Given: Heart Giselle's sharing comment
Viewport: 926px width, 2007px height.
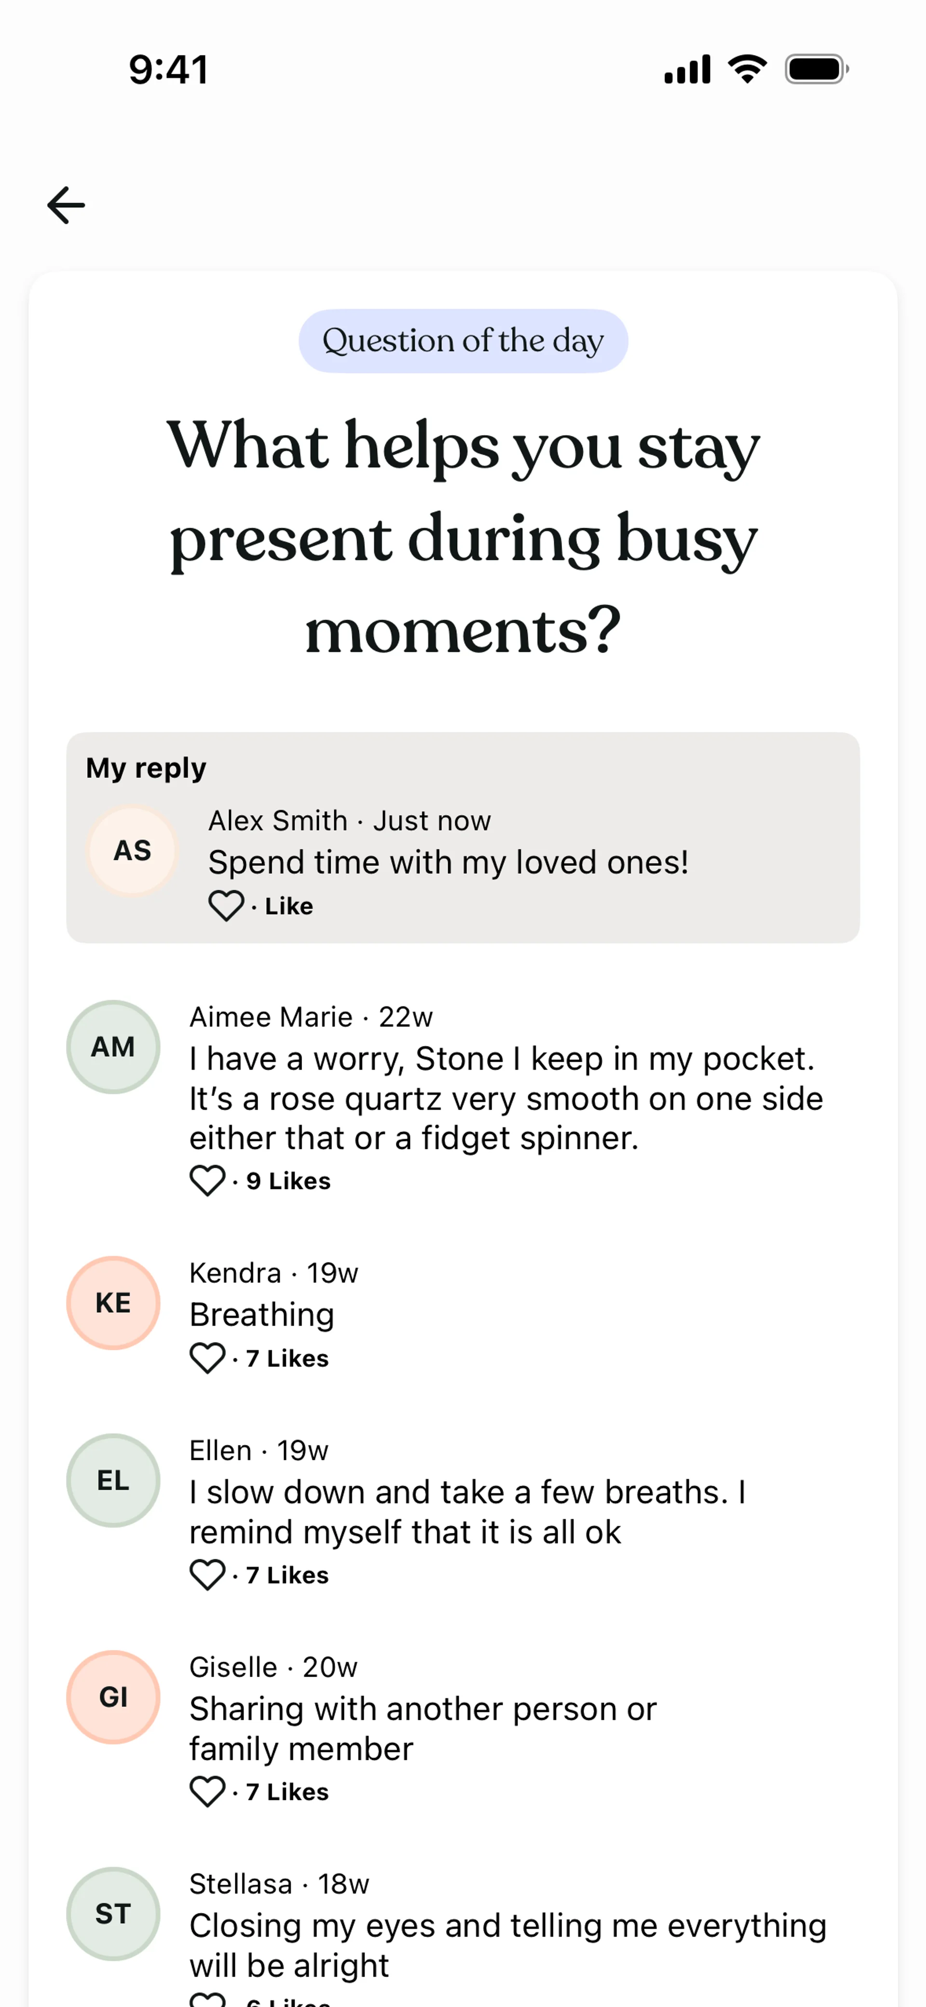Looking at the screenshot, I should coord(207,1791).
